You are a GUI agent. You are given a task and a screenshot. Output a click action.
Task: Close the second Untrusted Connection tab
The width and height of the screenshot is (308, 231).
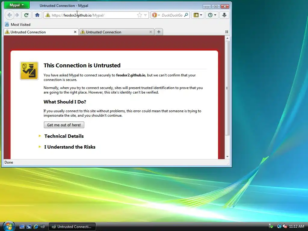tap(151, 32)
